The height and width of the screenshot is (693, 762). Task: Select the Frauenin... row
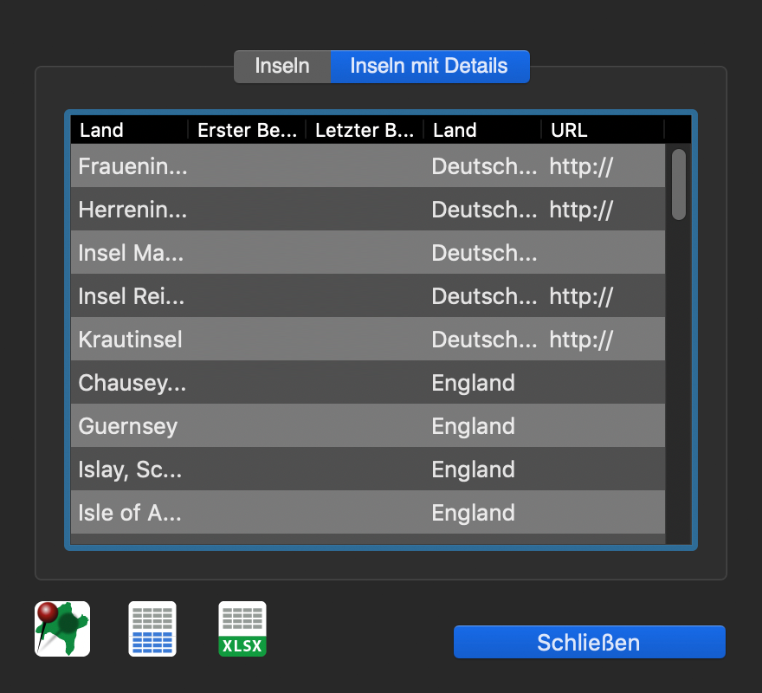point(368,165)
